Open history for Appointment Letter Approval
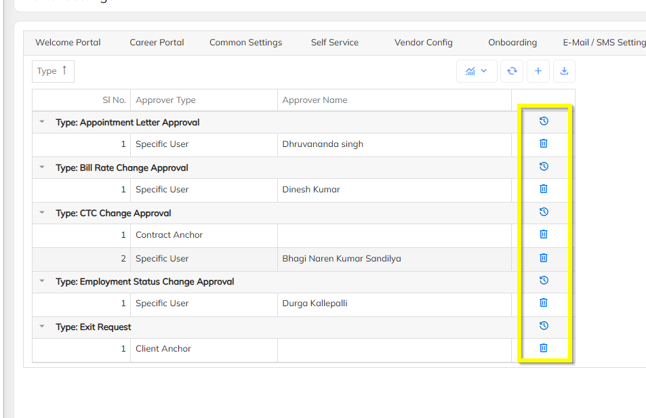The width and height of the screenshot is (646, 418). (x=544, y=121)
